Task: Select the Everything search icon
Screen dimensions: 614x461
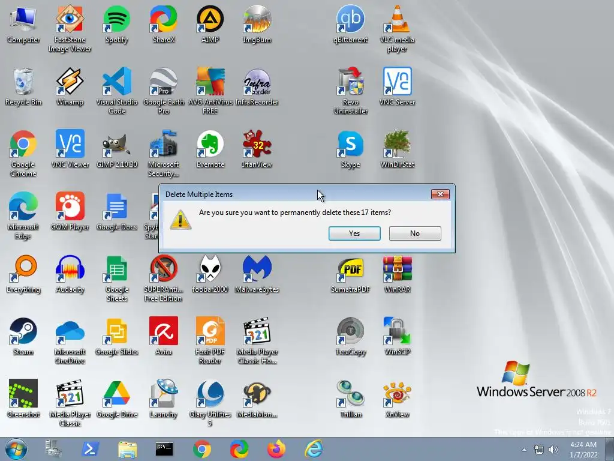Action: (x=23, y=274)
